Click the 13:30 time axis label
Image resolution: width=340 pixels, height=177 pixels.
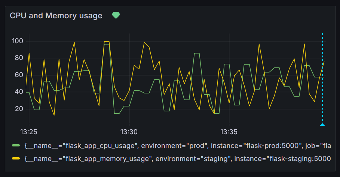coord(129,132)
